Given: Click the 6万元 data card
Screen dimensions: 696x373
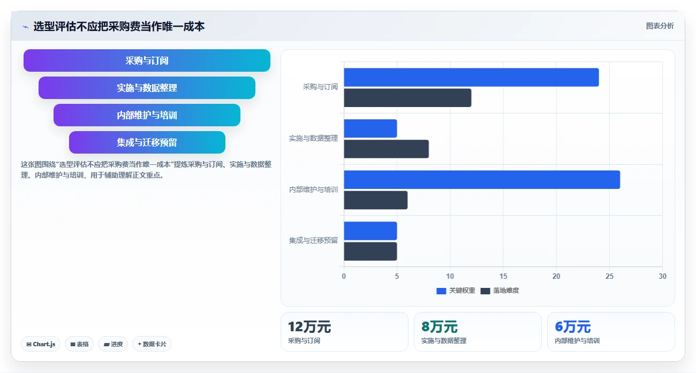Looking at the screenshot, I should tap(611, 332).
